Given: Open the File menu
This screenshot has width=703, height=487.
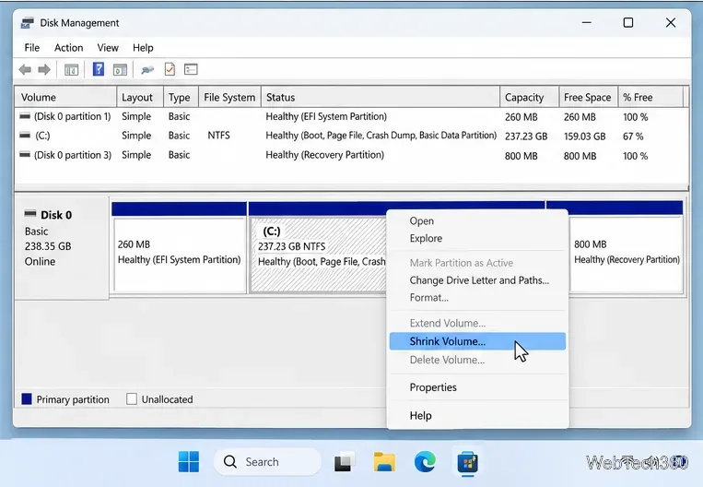Looking at the screenshot, I should point(32,48).
